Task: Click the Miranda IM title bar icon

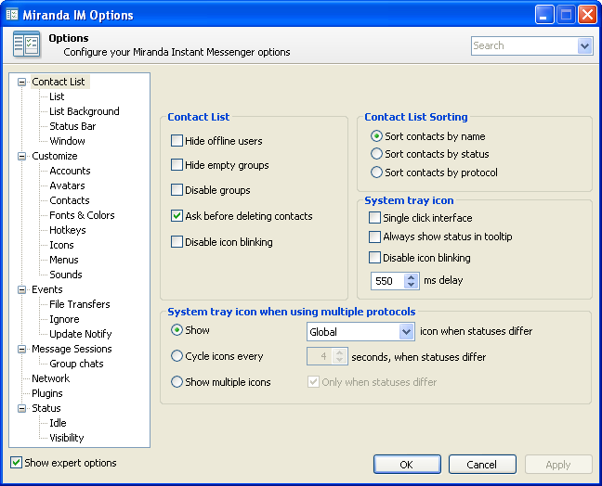Action: click(x=12, y=15)
